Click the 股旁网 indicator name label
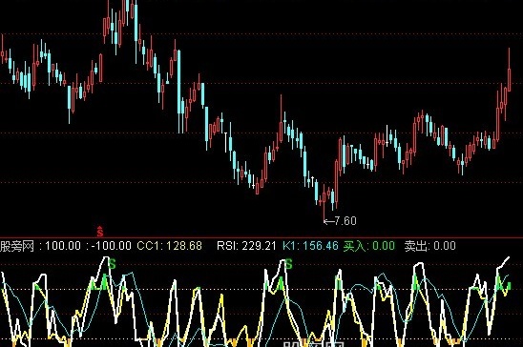Viewport: 523px width, 347px height. [17, 246]
